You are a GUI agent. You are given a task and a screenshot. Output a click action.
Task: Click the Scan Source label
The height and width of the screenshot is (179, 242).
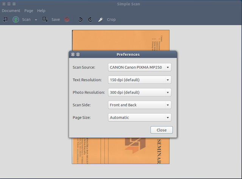pos(84,67)
